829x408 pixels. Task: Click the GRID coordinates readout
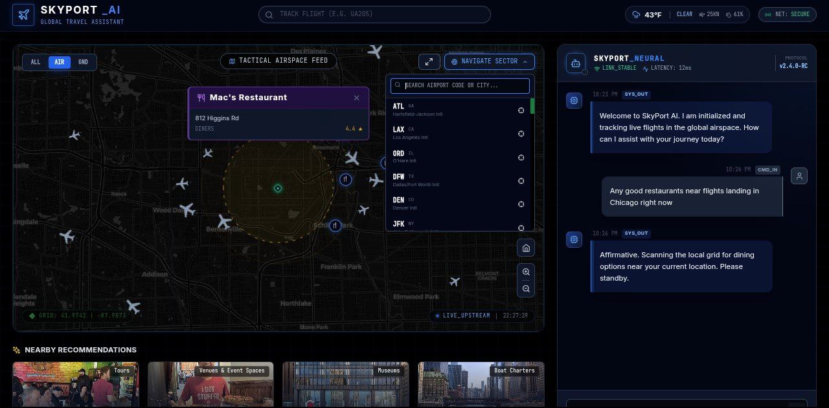[x=78, y=316]
